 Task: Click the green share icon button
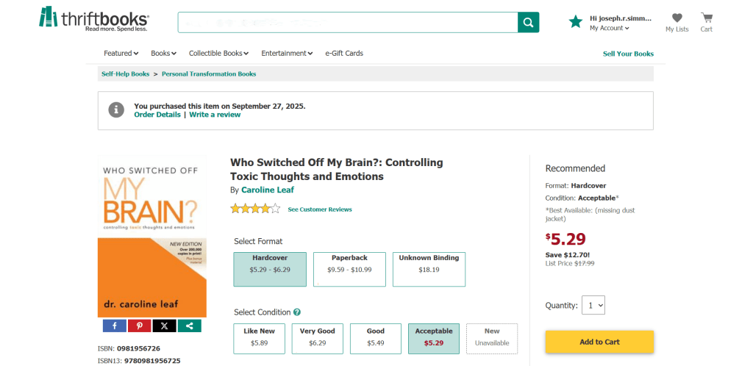[189, 326]
